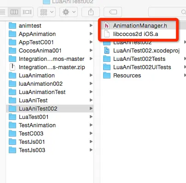Click the AnimationManager.h file name
186x183 pixels.
[140, 26]
